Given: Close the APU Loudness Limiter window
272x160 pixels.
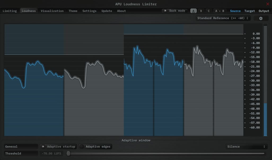Looking at the screenshot, I should tap(268, 4).
